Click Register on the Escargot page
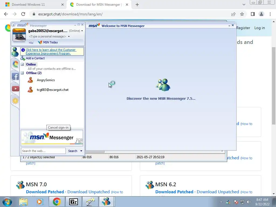 point(243,28)
